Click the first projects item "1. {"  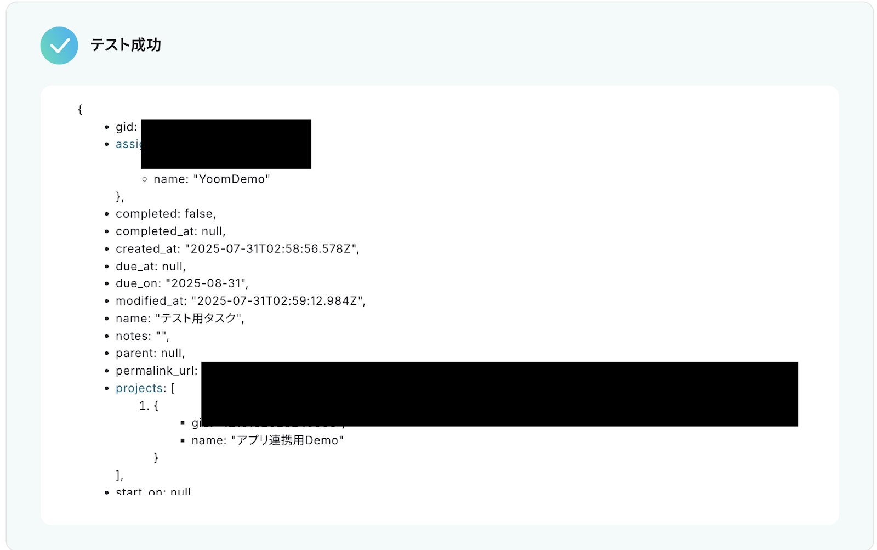pos(149,406)
